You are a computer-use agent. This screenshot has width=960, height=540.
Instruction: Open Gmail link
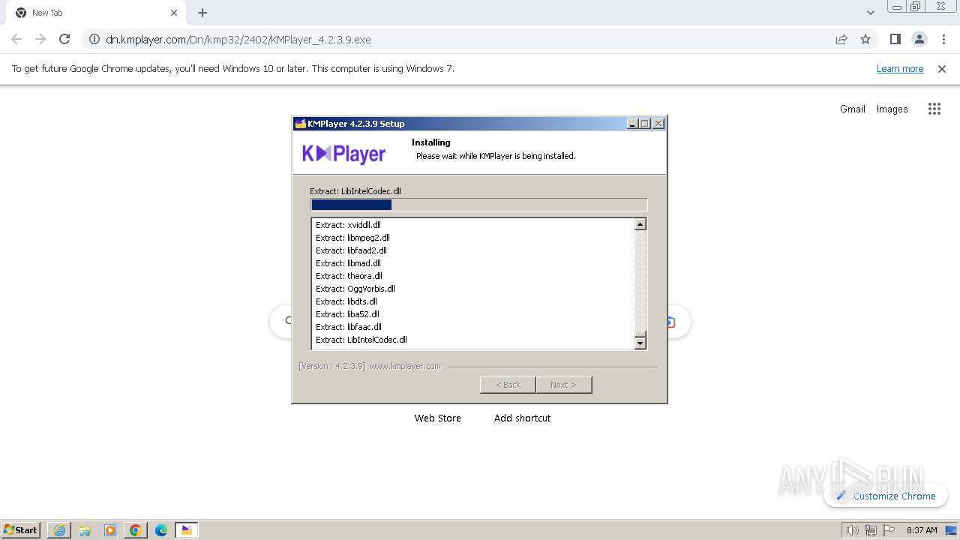pos(853,109)
